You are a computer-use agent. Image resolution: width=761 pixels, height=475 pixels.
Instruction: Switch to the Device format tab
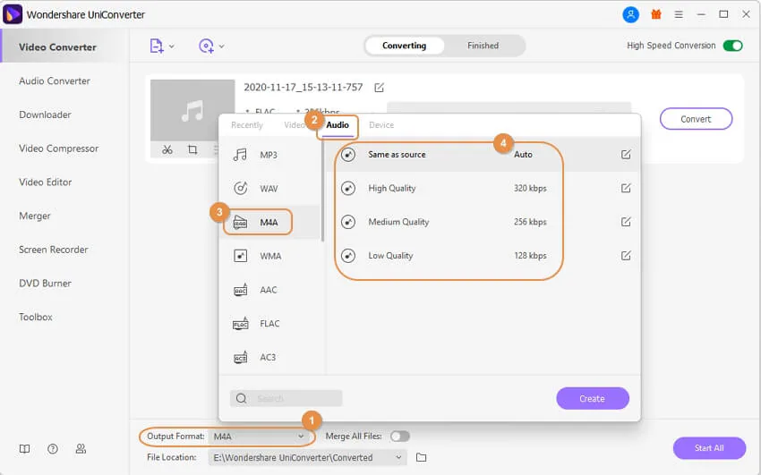click(x=381, y=125)
